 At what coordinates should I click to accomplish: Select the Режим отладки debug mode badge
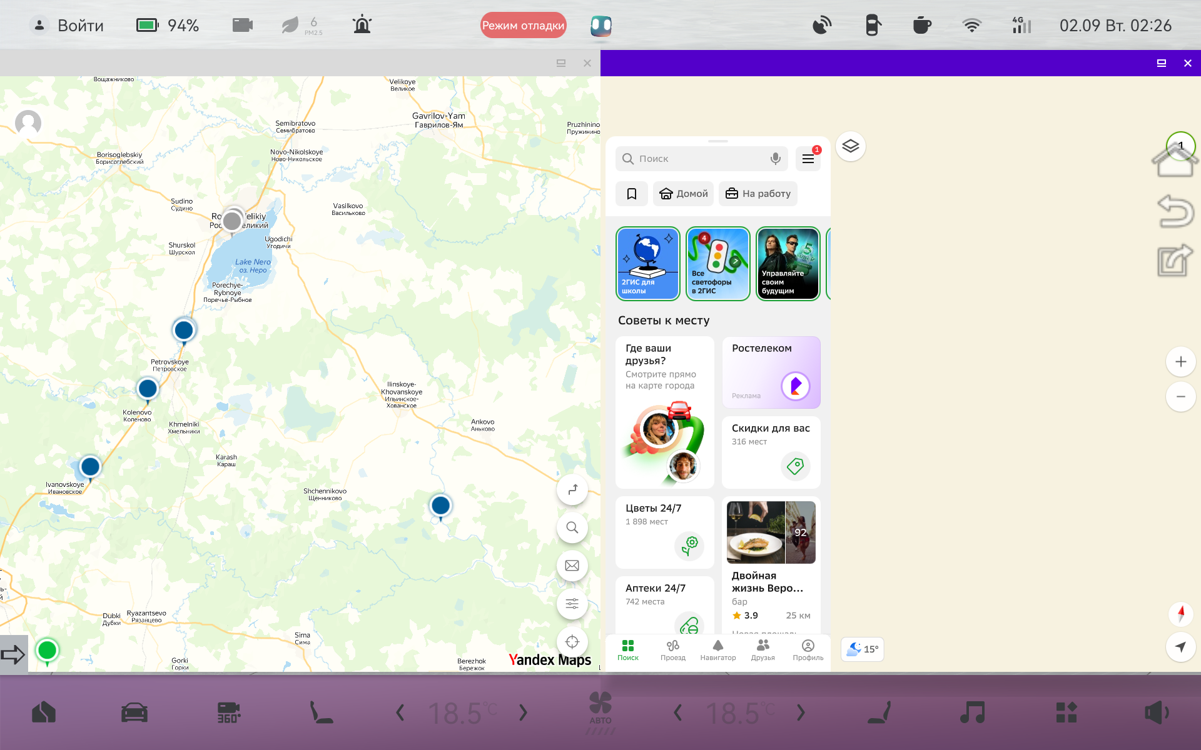tap(524, 26)
